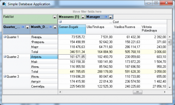
Task: Click the horizontal scrollbar right arrow
Action: click(x=165, y=92)
